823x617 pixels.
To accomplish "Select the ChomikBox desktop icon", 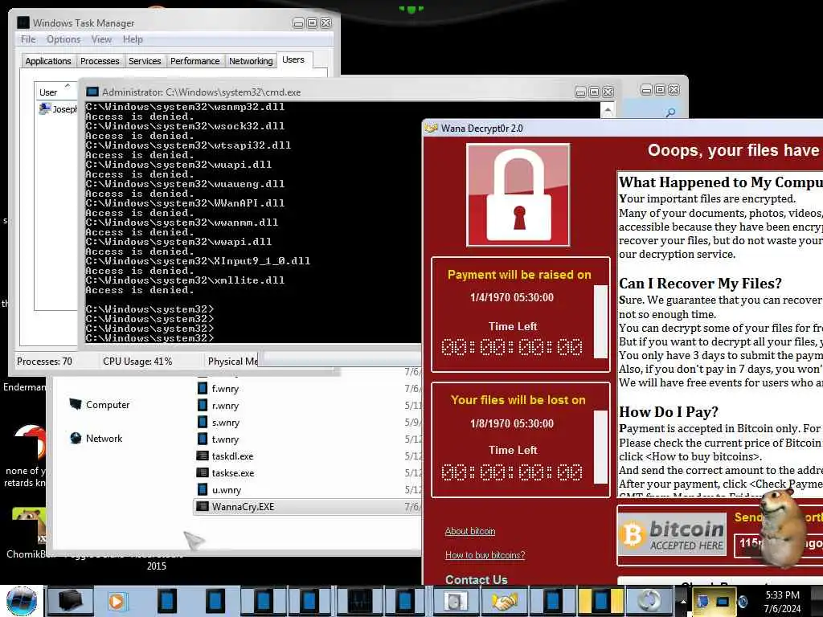I will click(28, 533).
